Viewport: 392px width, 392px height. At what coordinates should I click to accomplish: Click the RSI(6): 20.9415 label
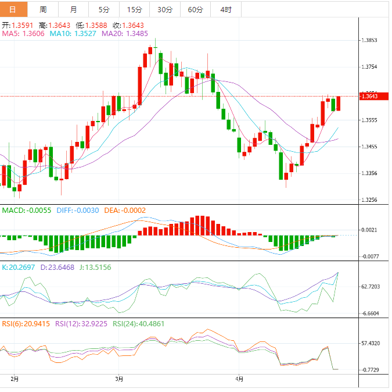click(x=26, y=324)
